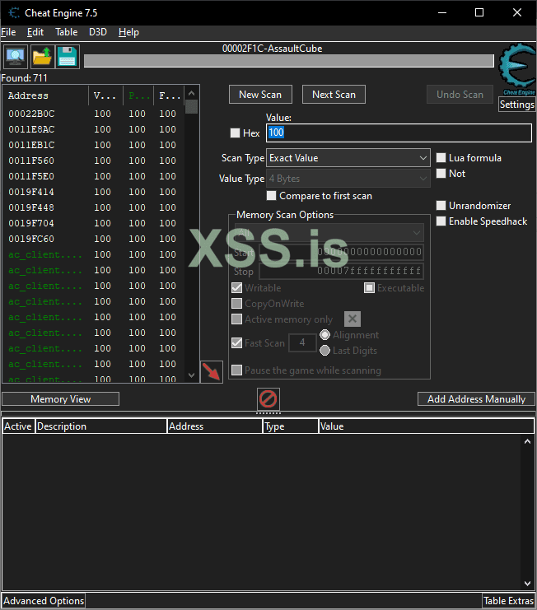Viewport: 537px width, 610px height.
Task: Open Advanced Options
Action: tap(44, 601)
